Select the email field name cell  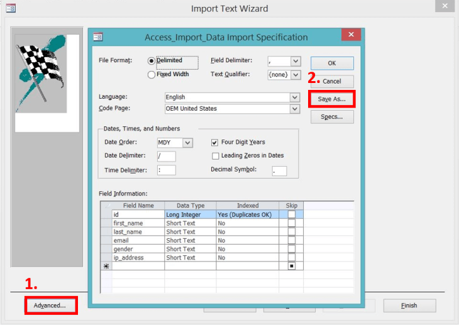click(138, 240)
